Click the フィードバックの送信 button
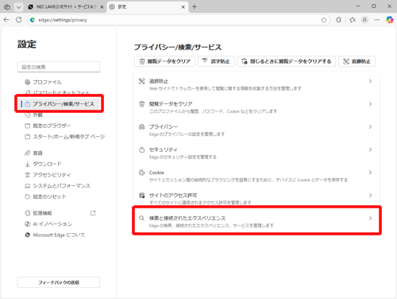Viewport: 397px width, 299px height. pyautogui.click(x=59, y=282)
